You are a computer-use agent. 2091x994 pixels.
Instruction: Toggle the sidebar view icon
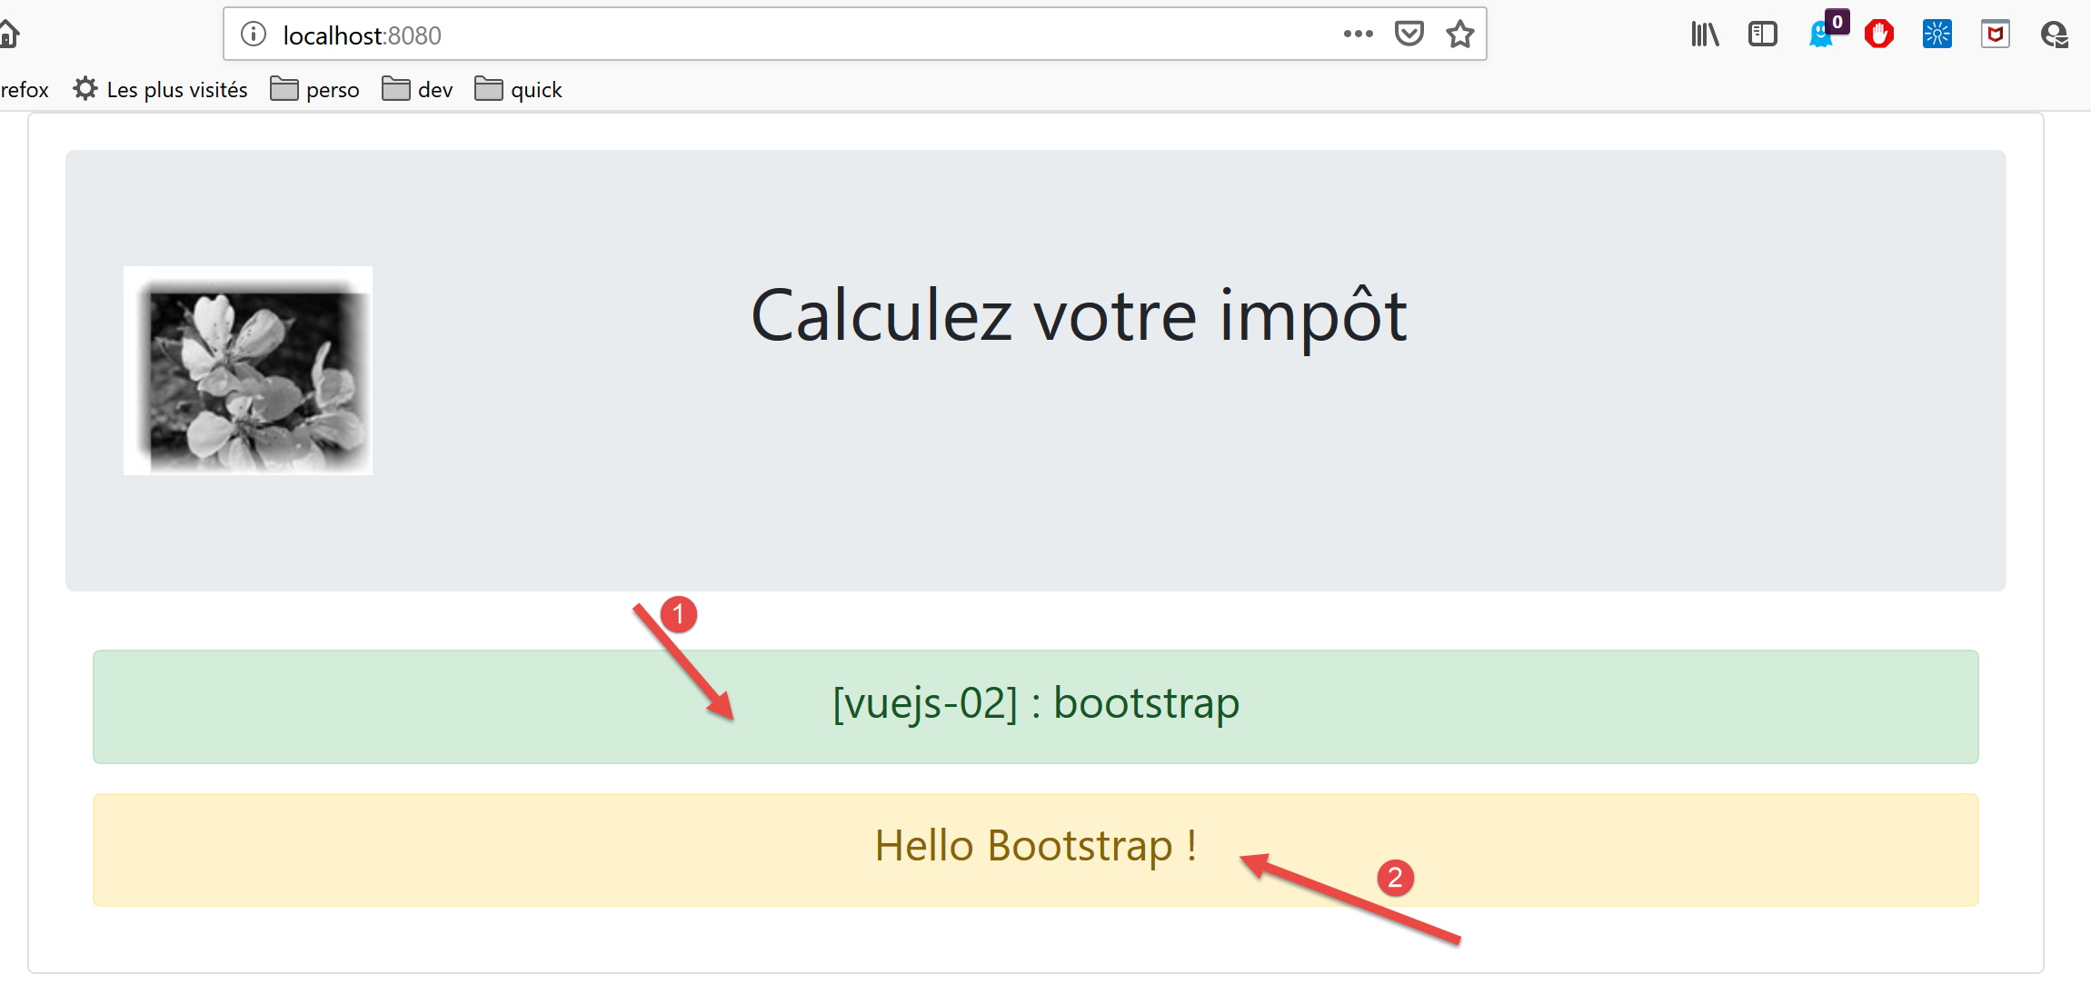tap(1762, 35)
